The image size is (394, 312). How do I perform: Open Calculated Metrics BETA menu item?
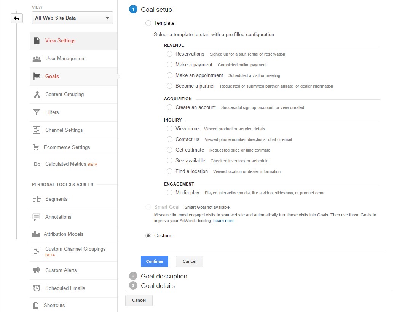[73, 164]
